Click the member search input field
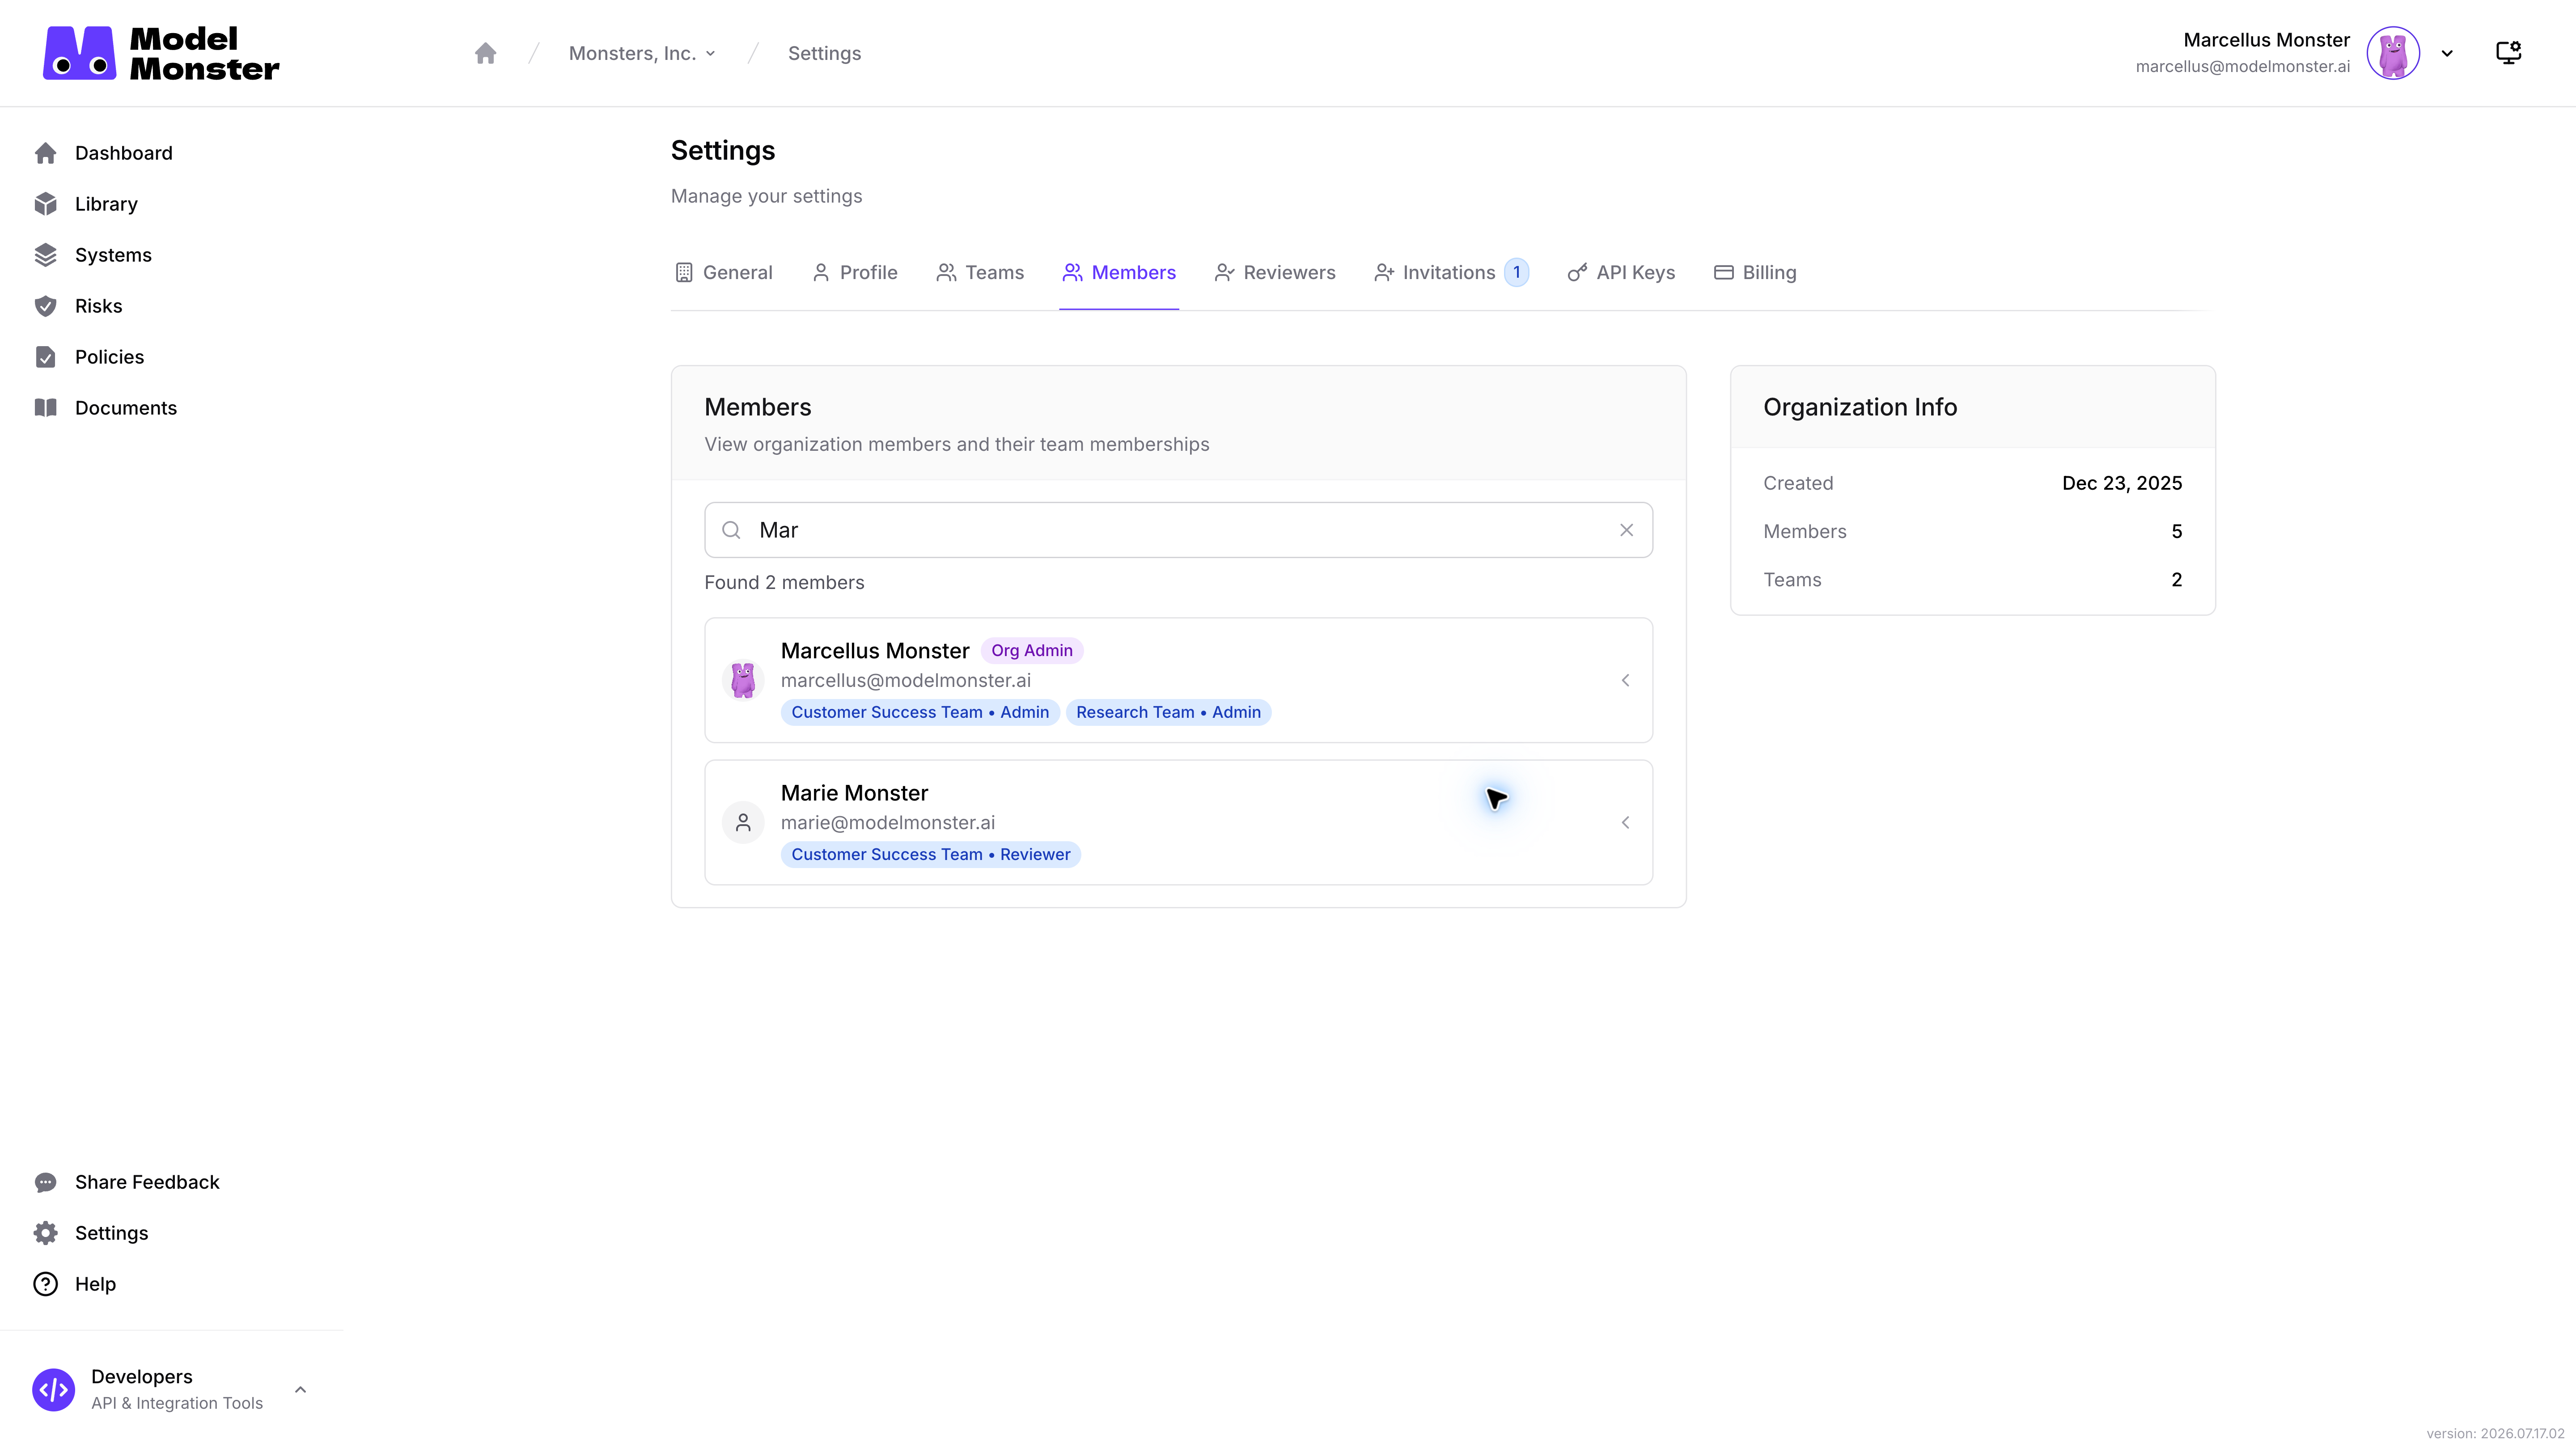Image resolution: width=2576 pixels, height=1449 pixels. click(1178, 530)
